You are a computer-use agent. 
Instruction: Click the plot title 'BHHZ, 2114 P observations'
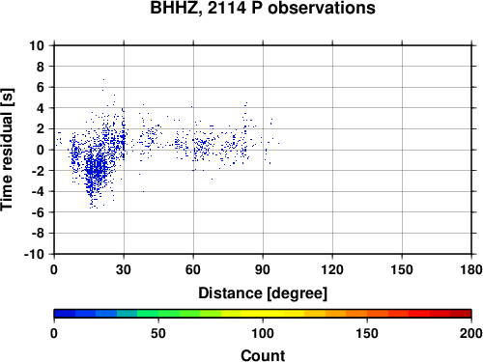263,8
